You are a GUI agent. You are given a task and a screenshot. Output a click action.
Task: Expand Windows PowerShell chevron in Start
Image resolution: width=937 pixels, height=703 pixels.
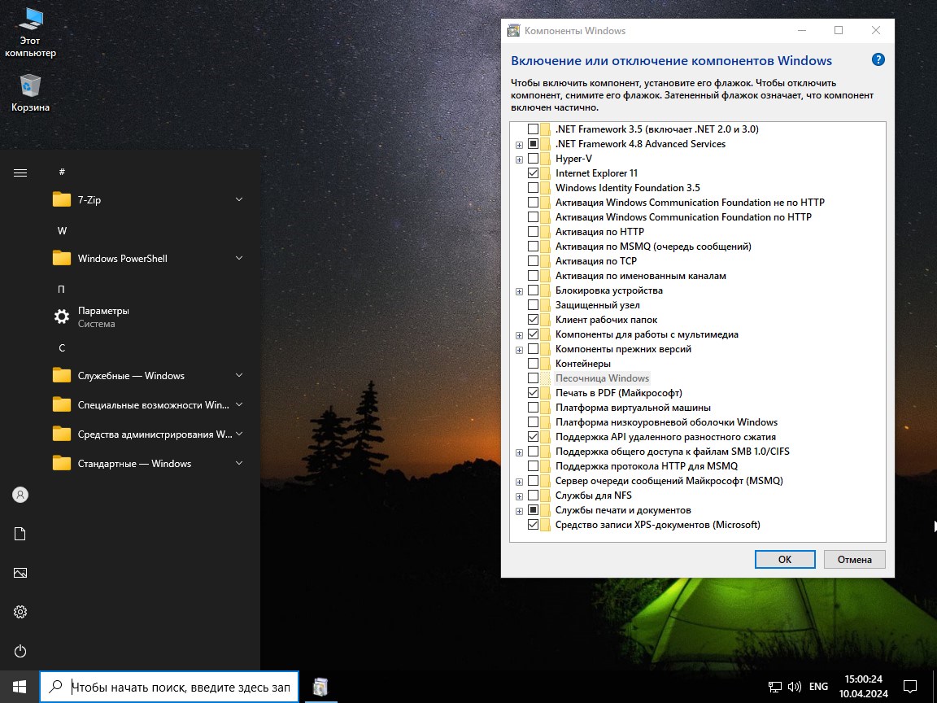(239, 258)
